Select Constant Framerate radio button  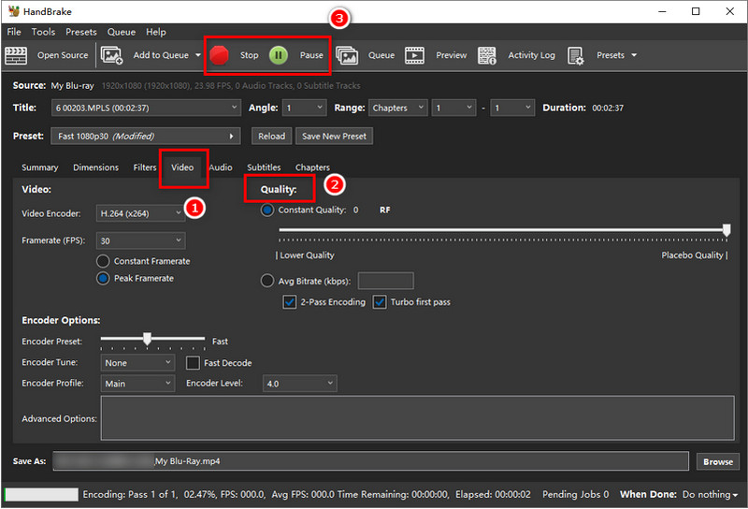point(103,261)
